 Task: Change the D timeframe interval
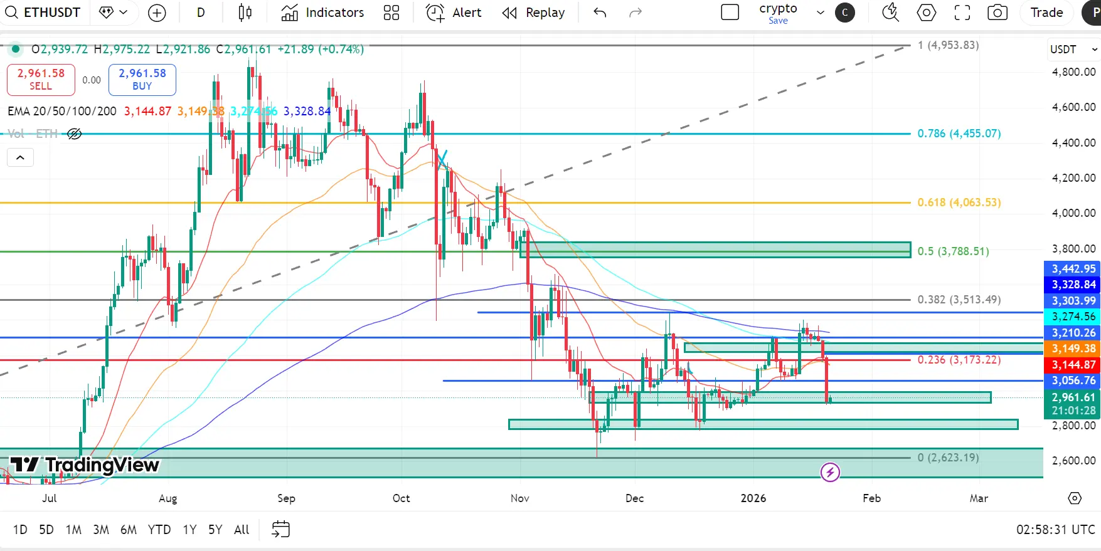click(201, 13)
